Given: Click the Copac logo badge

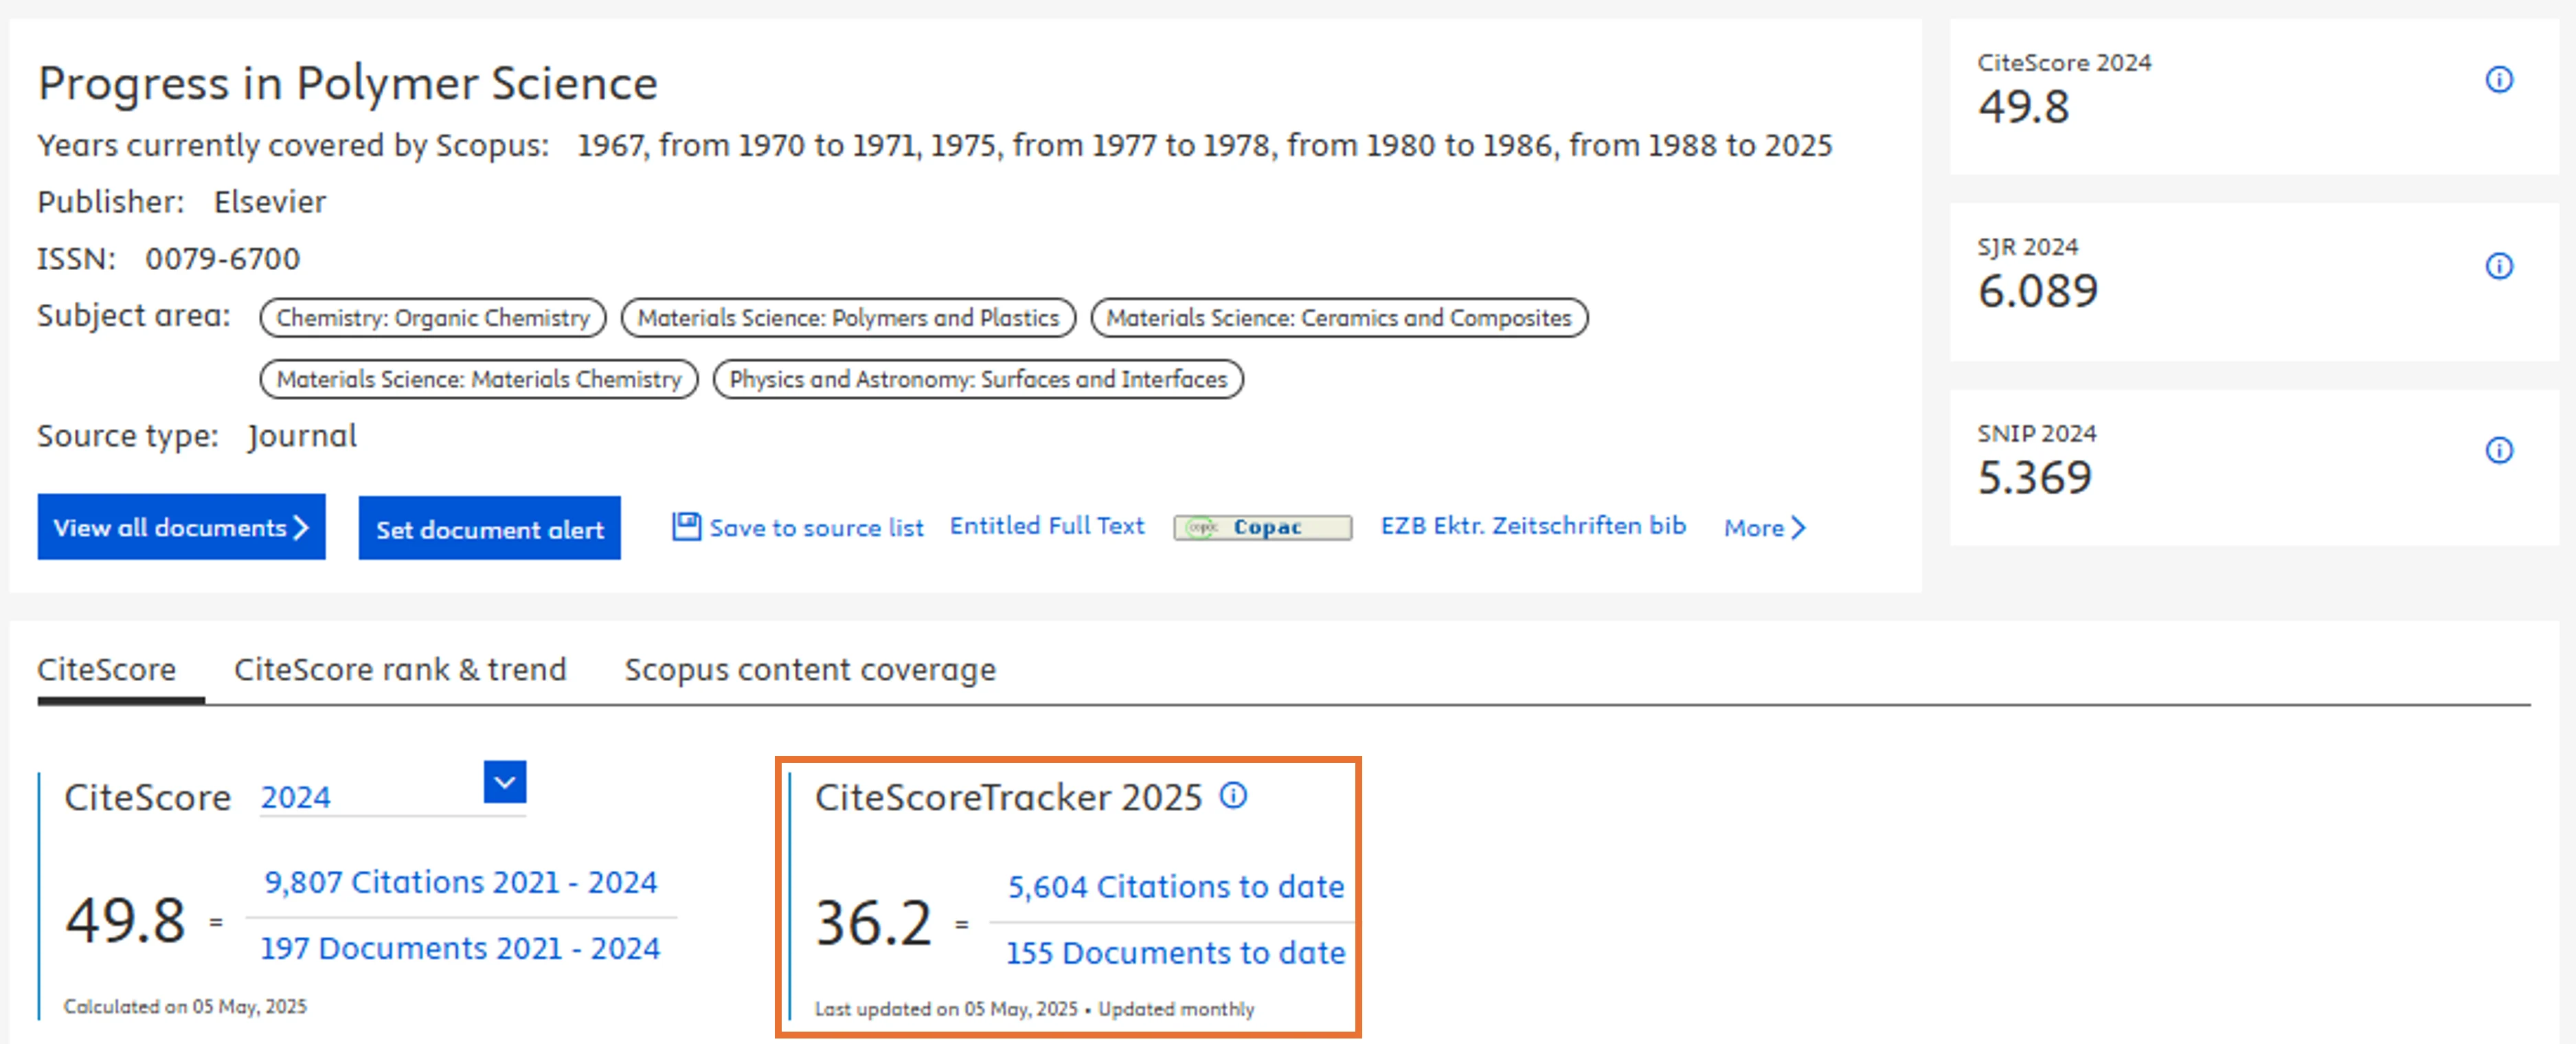Looking at the screenshot, I should click(1262, 528).
